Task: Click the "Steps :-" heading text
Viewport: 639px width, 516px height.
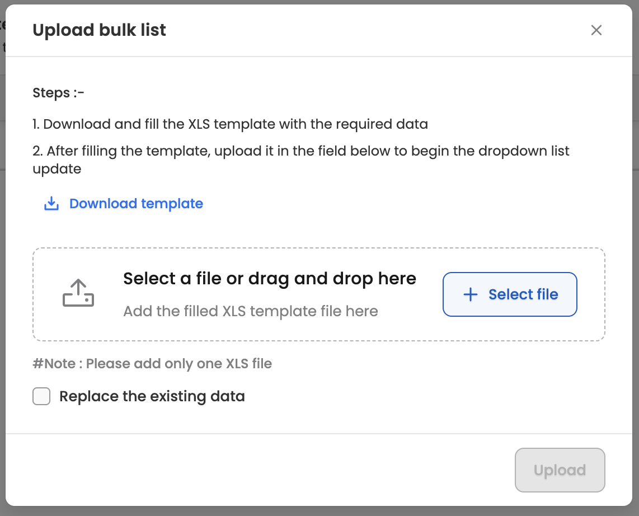Action: [x=59, y=93]
